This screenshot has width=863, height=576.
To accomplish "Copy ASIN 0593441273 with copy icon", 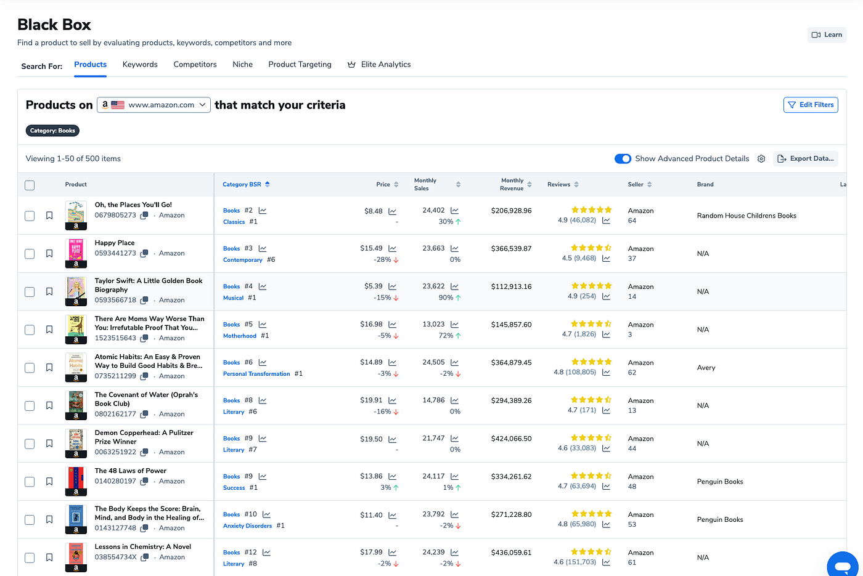I will (144, 253).
